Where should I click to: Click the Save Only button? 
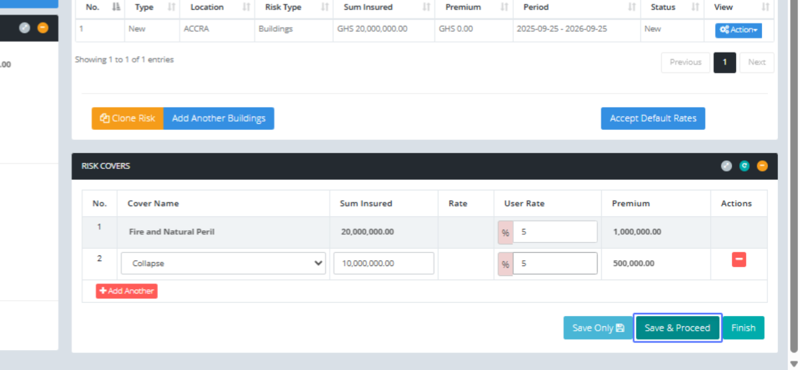[x=598, y=328]
